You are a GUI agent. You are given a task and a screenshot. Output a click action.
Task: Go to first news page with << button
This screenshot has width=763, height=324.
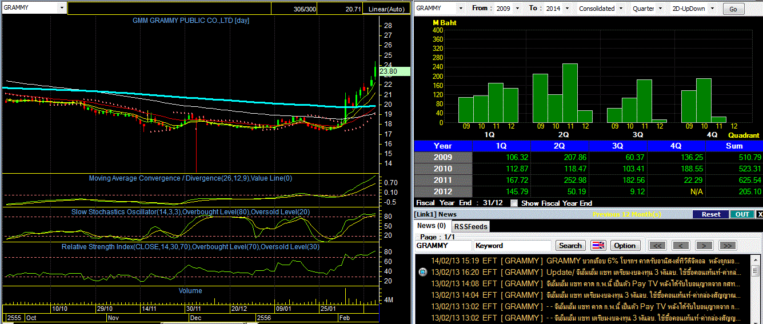point(658,246)
